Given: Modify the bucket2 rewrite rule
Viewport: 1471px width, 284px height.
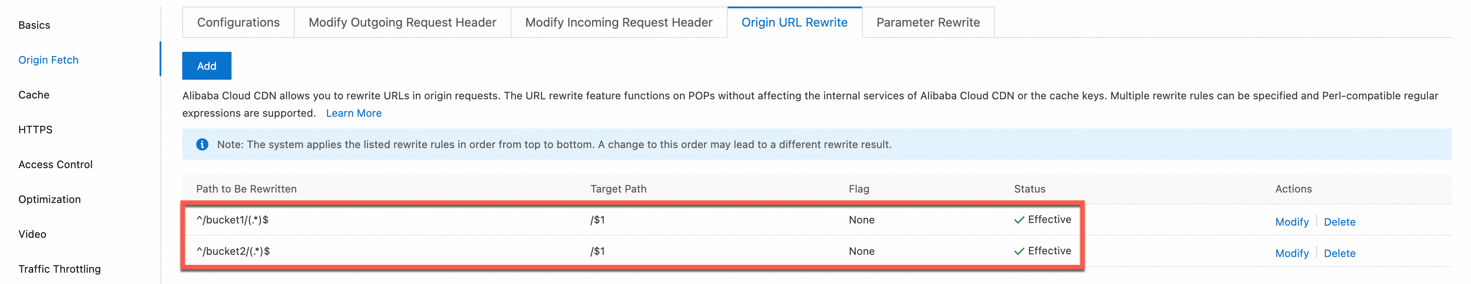Looking at the screenshot, I should coord(1292,253).
